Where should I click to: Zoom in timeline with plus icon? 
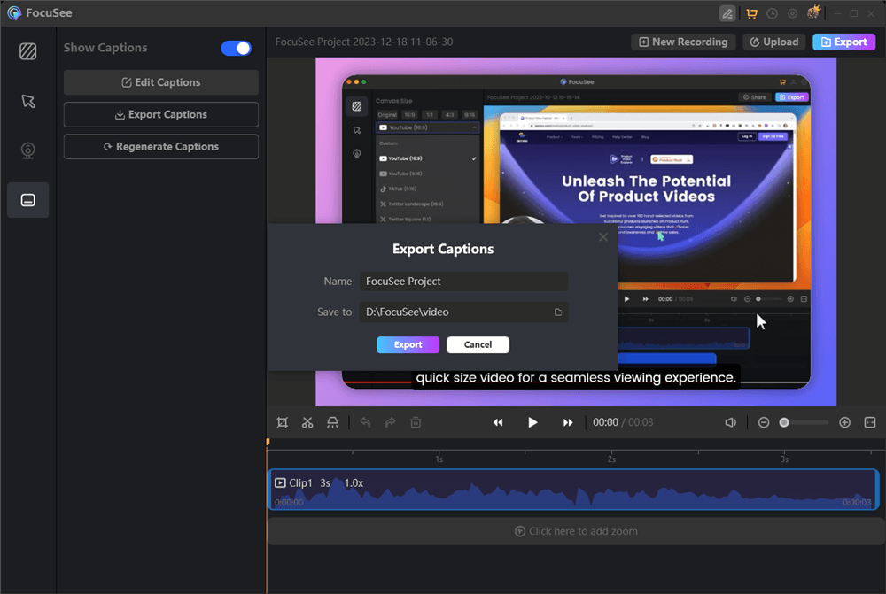[x=844, y=423]
